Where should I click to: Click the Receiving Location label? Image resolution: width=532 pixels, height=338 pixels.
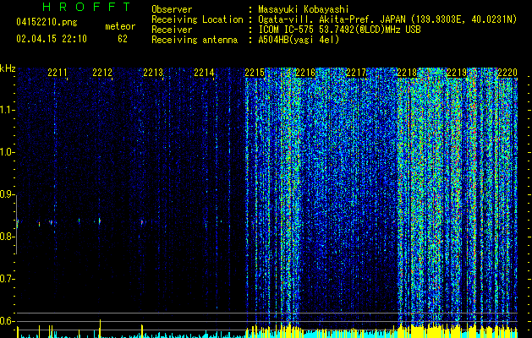click(197, 19)
